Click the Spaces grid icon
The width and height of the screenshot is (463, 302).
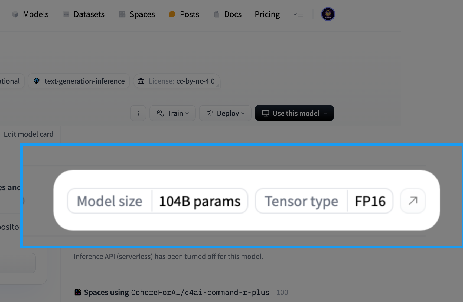click(122, 14)
